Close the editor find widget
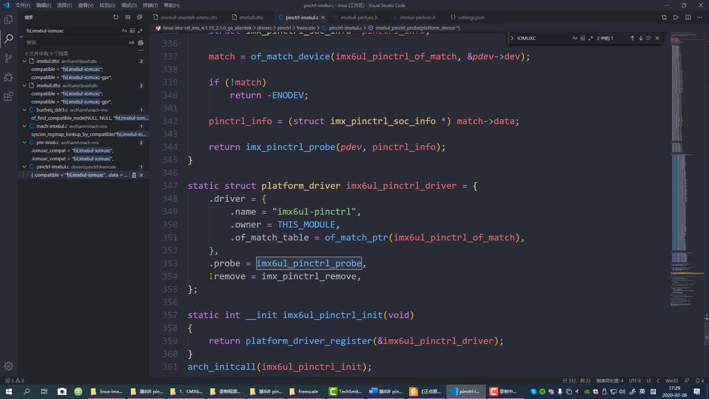Viewport: 709px width, 399px height. pyautogui.click(x=657, y=38)
